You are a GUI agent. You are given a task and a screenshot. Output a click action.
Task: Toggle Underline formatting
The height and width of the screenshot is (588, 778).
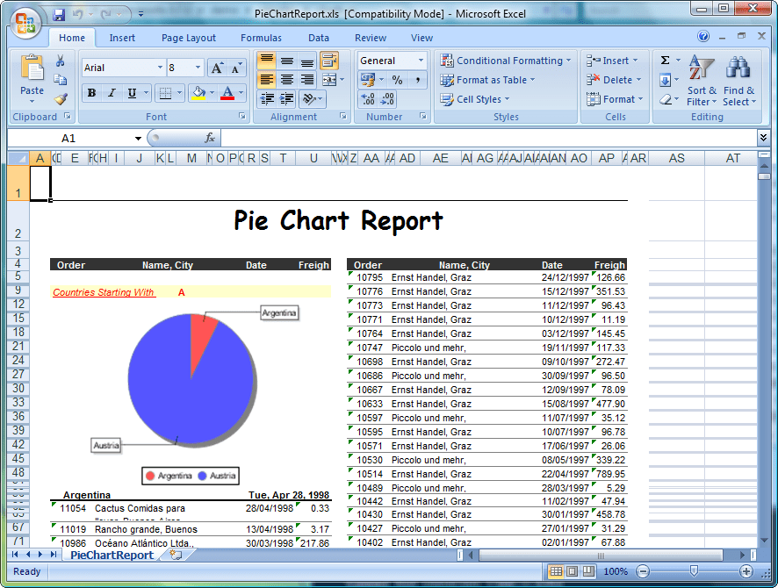132,93
